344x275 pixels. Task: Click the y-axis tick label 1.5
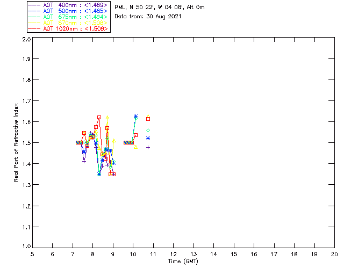pyautogui.click(x=26, y=143)
